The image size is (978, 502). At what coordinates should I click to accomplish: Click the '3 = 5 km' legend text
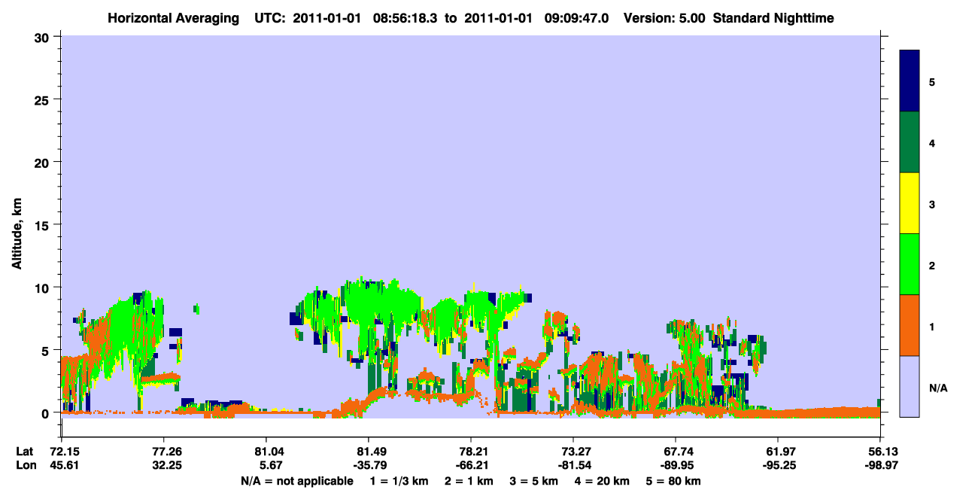click(x=534, y=482)
